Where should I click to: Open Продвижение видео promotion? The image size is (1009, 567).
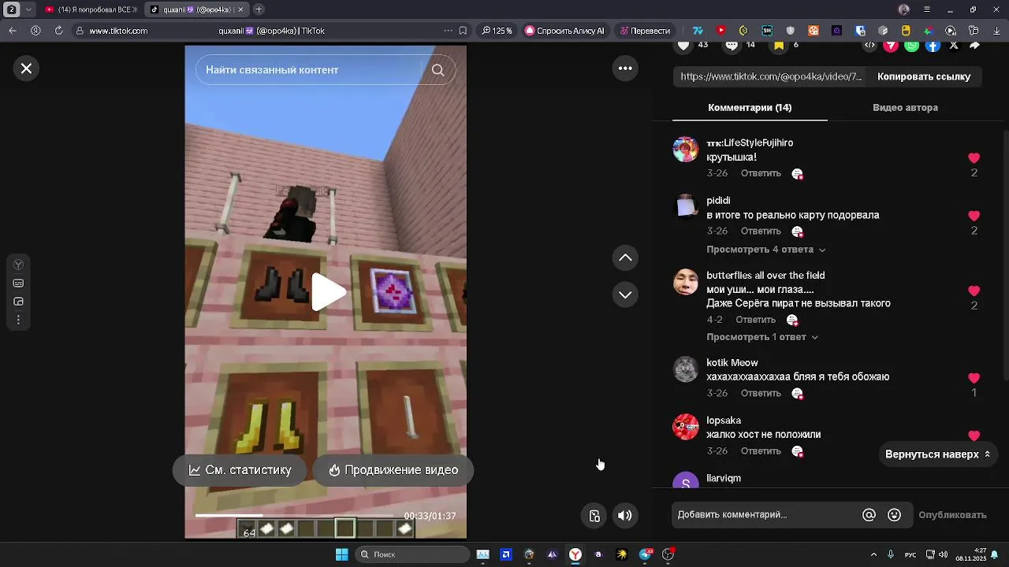(x=393, y=470)
